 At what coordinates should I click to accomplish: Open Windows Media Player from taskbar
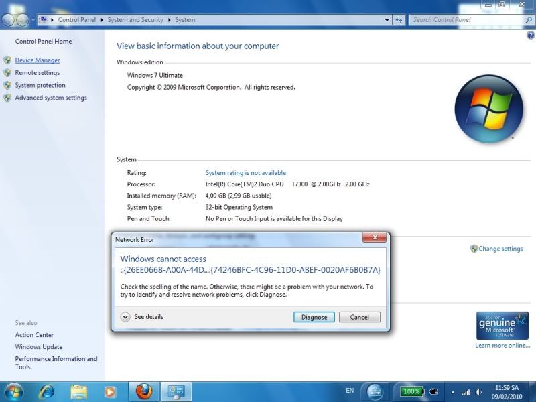[110, 392]
